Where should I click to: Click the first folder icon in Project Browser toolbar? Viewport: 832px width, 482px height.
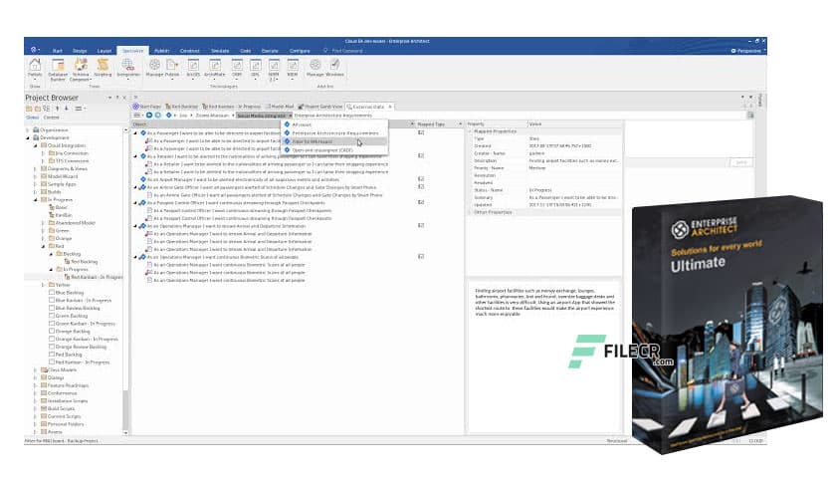point(29,109)
